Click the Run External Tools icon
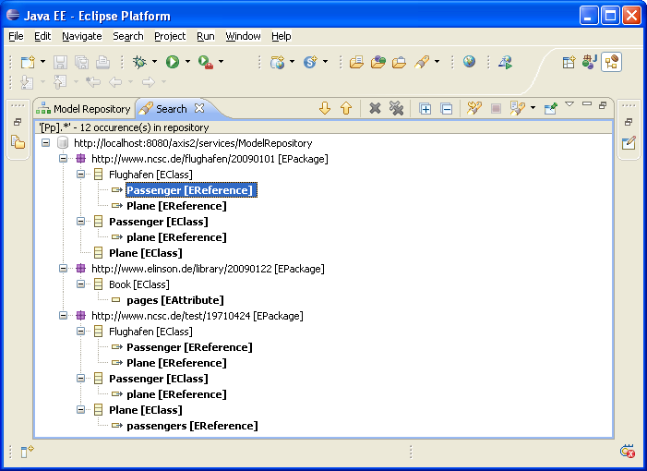Image resolution: width=647 pixels, height=471 pixels. click(206, 62)
